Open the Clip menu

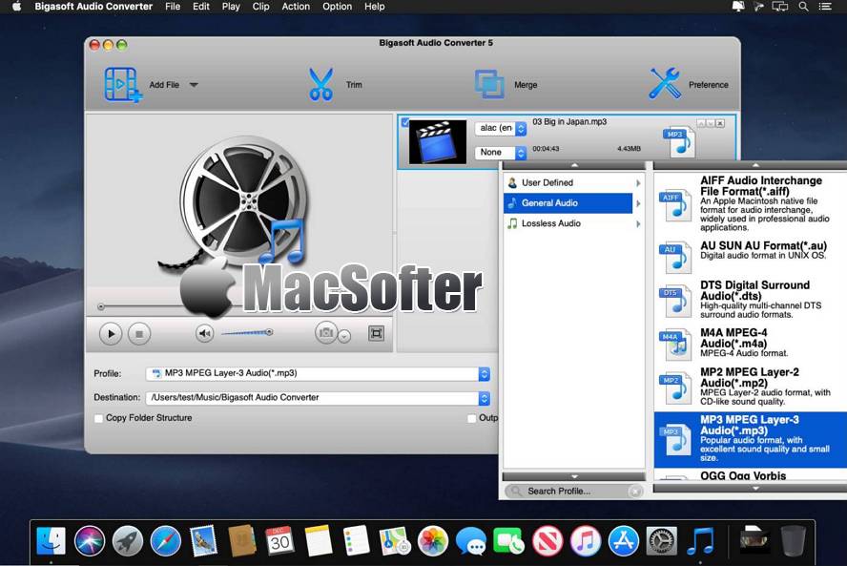pyautogui.click(x=261, y=7)
